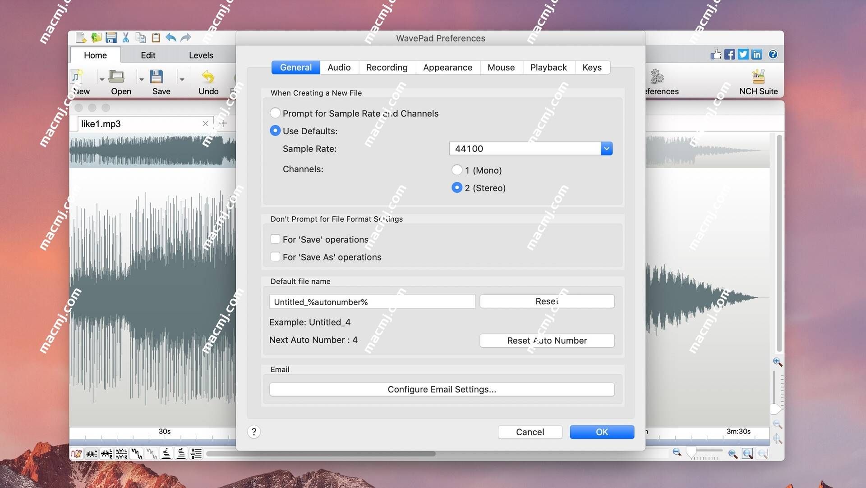The image size is (866, 488).
Task: Expand the Open button dropdown arrow
Action: pyautogui.click(x=142, y=80)
